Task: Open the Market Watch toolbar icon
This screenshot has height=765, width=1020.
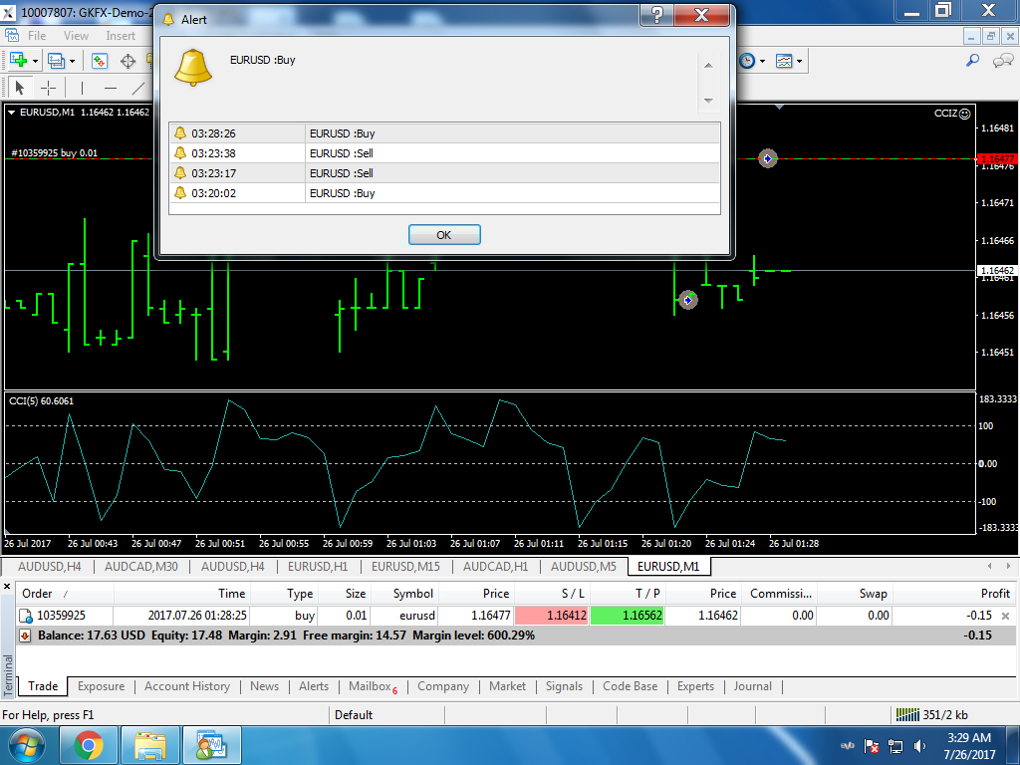Action: (99, 61)
